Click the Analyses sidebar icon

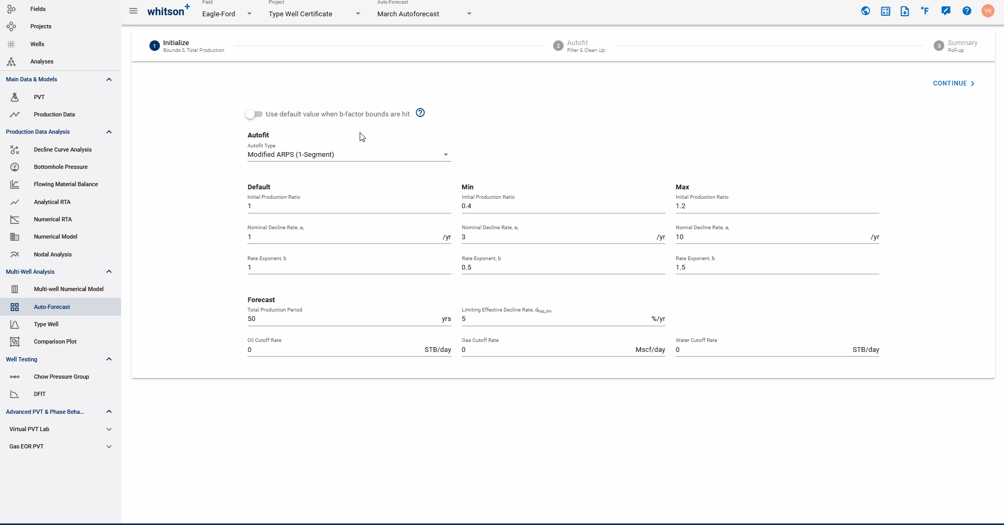[x=11, y=61]
